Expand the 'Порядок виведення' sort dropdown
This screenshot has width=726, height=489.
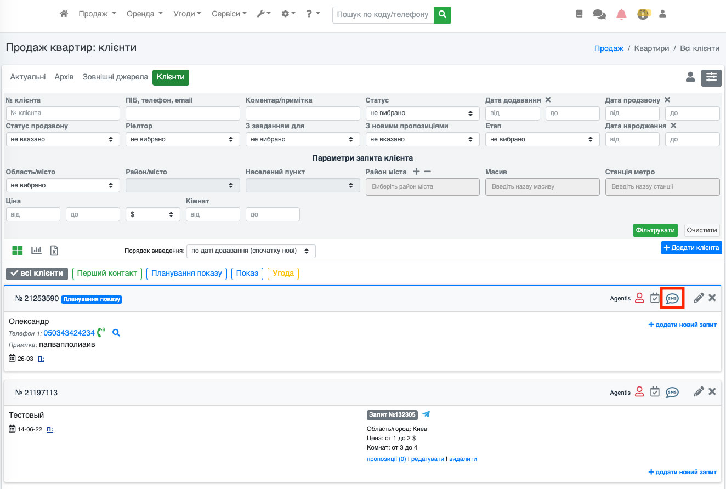[251, 251]
